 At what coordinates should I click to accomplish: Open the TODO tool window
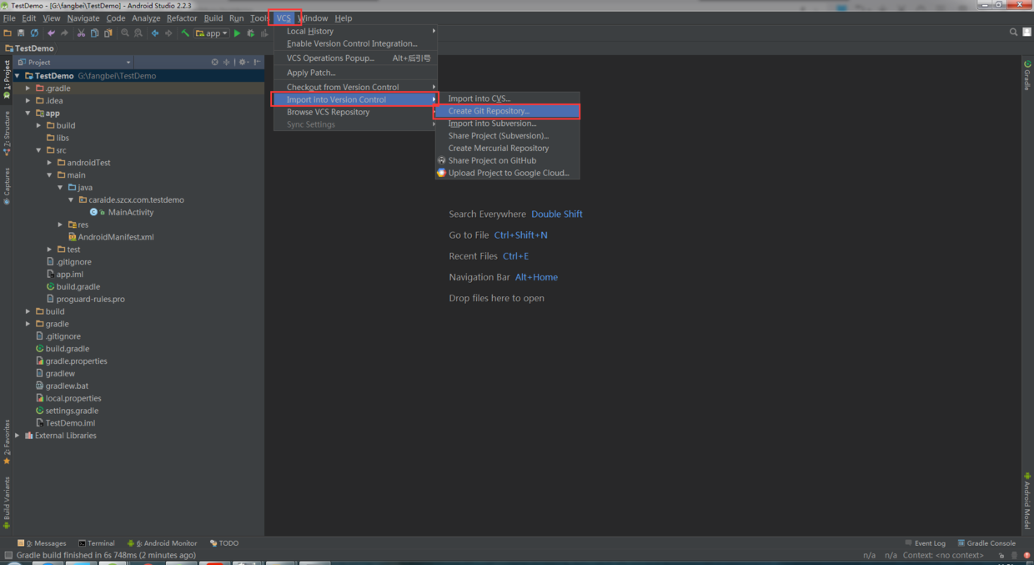click(x=224, y=543)
